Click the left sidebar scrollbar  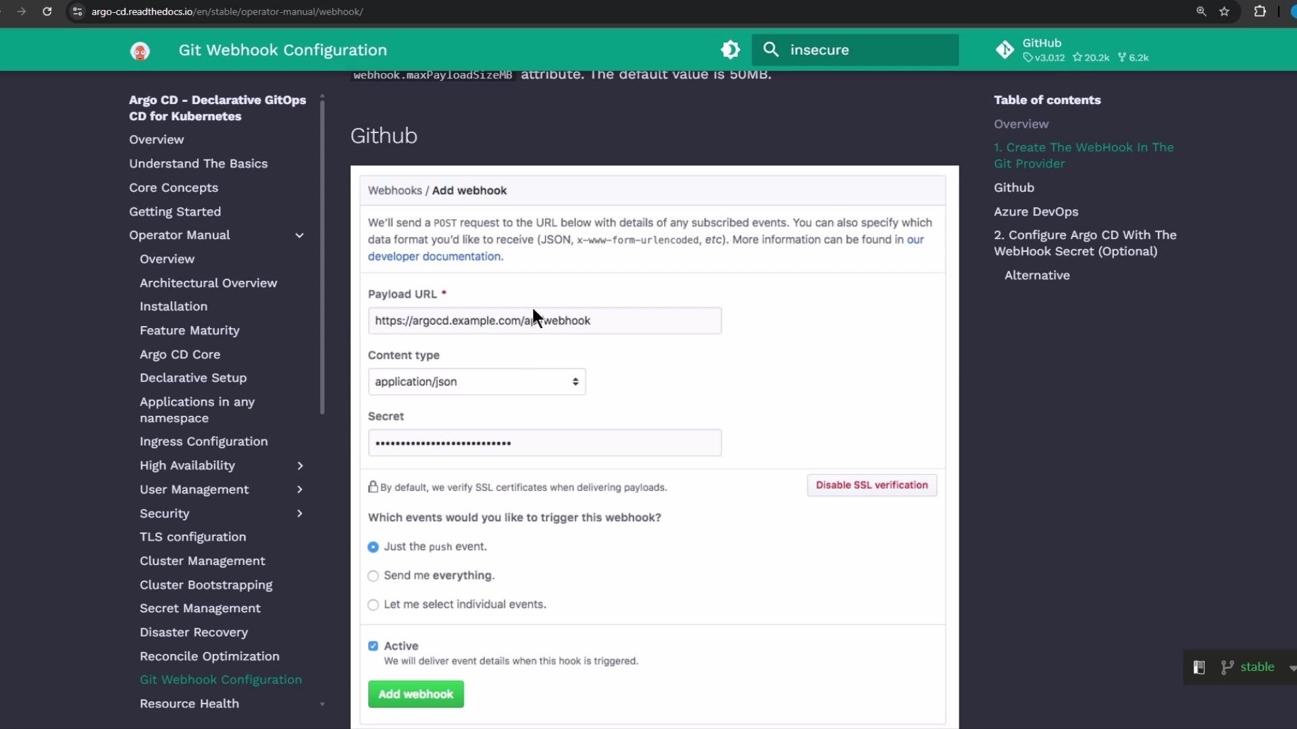click(x=322, y=256)
